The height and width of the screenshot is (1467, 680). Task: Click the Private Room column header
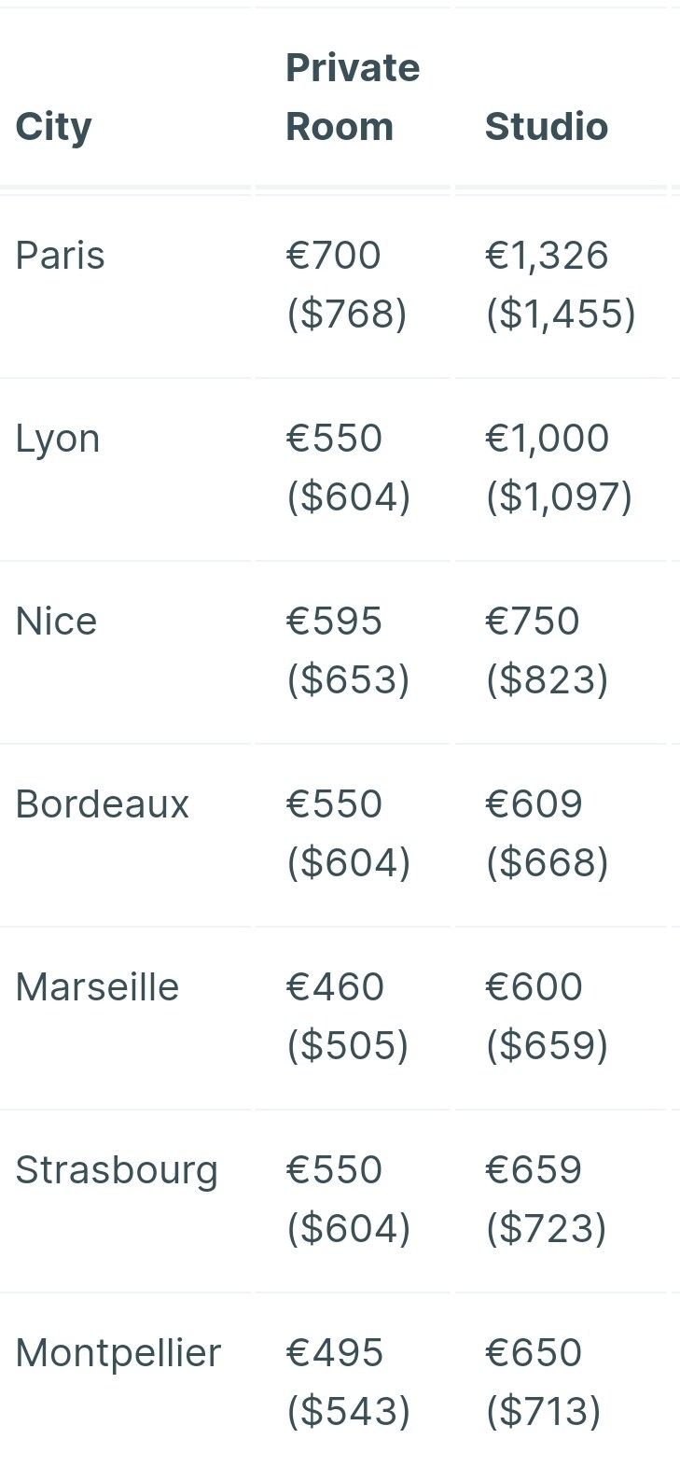353,97
